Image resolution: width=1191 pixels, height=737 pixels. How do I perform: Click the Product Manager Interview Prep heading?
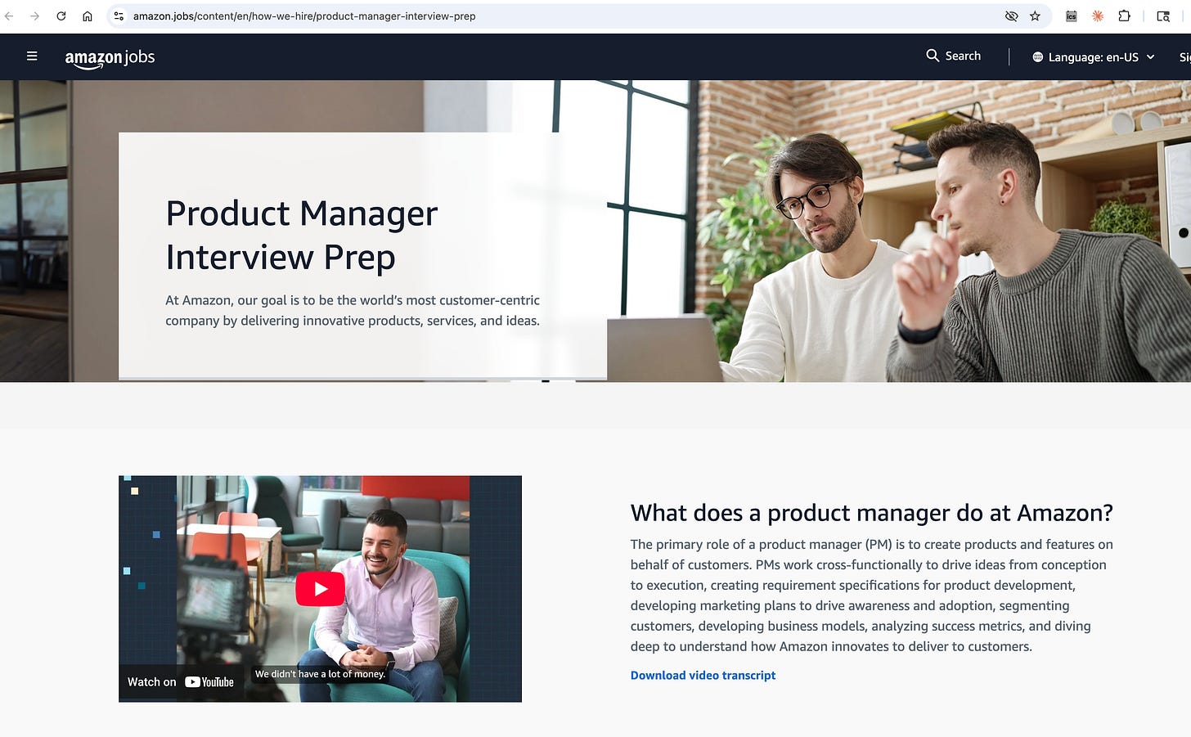(x=302, y=236)
